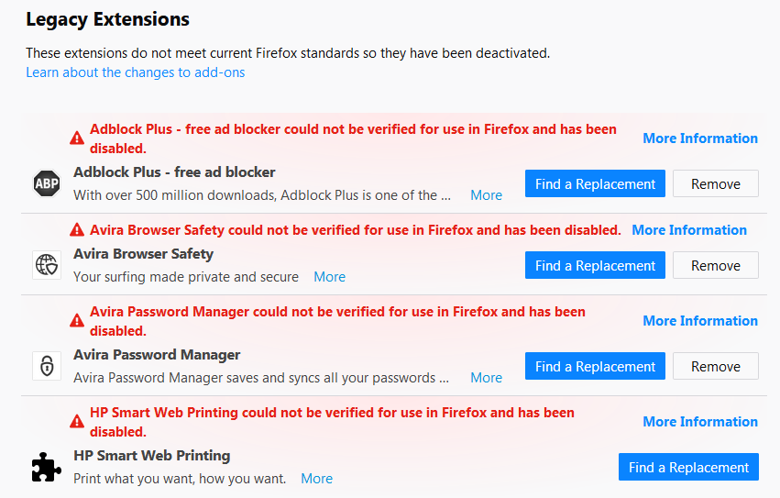The width and height of the screenshot is (780, 498).
Task: Select the Adblock Plus - free ad blocker title
Action: point(174,172)
